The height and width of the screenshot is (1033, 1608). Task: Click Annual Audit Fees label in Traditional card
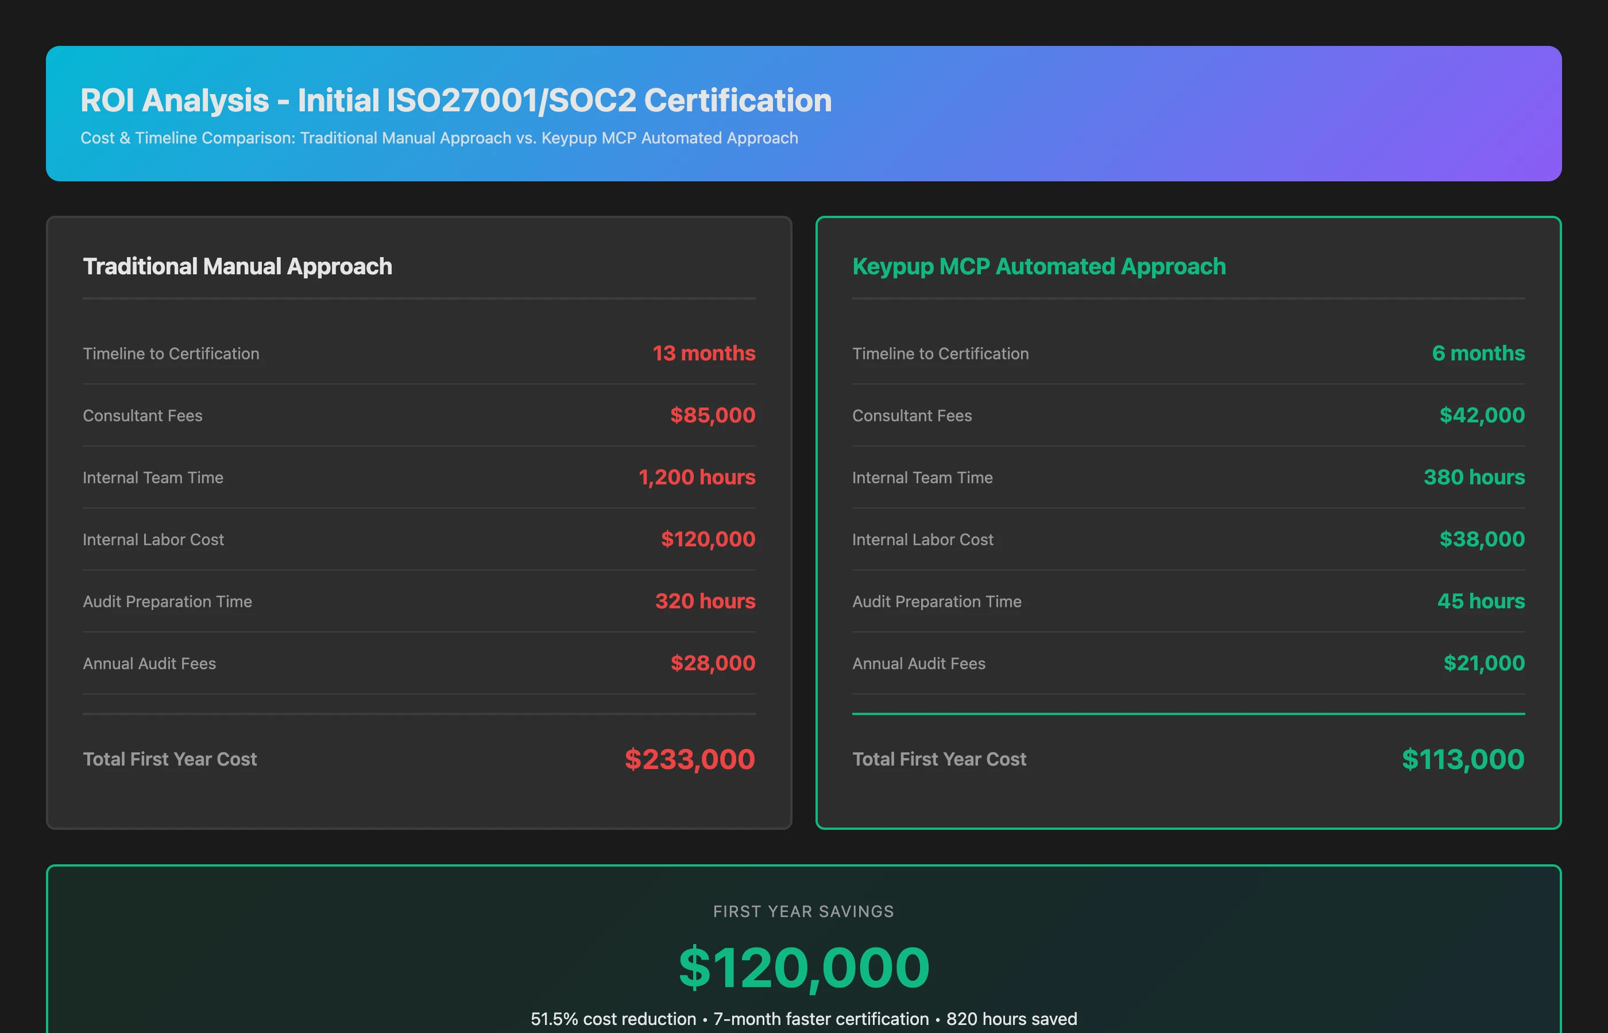pos(149,664)
